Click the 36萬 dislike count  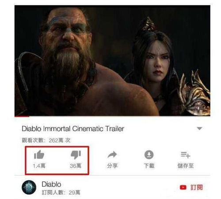click(76, 166)
